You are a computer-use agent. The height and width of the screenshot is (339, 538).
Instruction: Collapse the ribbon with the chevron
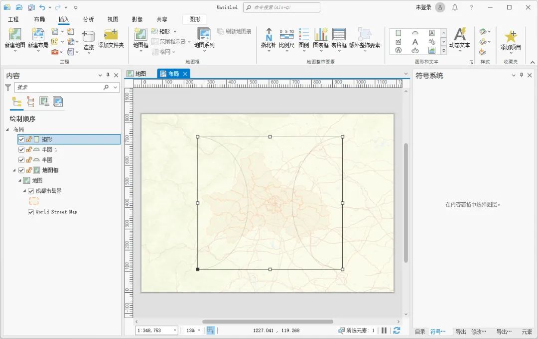click(532, 62)
